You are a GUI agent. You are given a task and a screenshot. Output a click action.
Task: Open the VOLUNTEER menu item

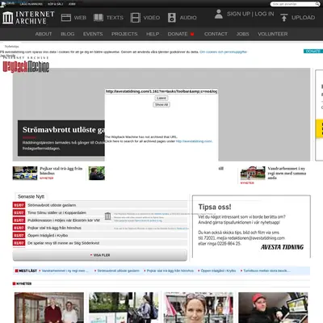click(x=273, y=34)
